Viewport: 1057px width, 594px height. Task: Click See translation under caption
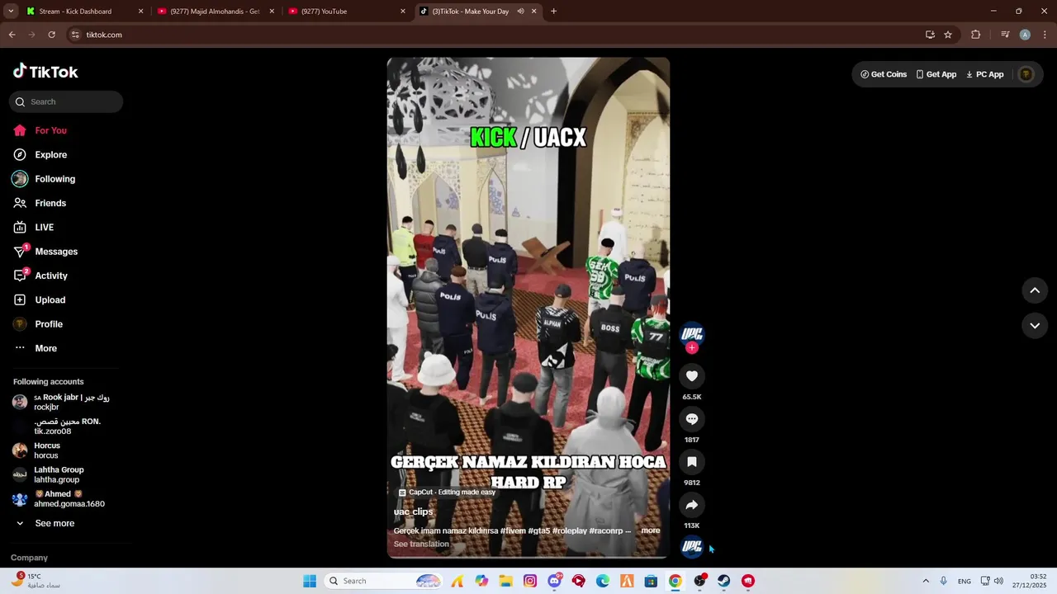[x=421, y=544]
